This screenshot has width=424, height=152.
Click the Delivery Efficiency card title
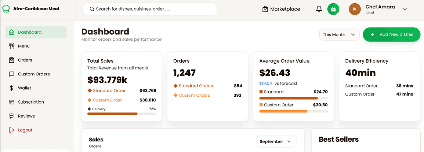pos(367,61)
